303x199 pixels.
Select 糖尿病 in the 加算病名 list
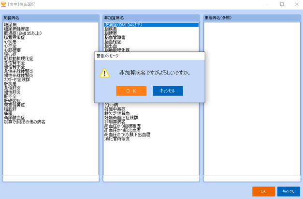[x=10, y=25]
